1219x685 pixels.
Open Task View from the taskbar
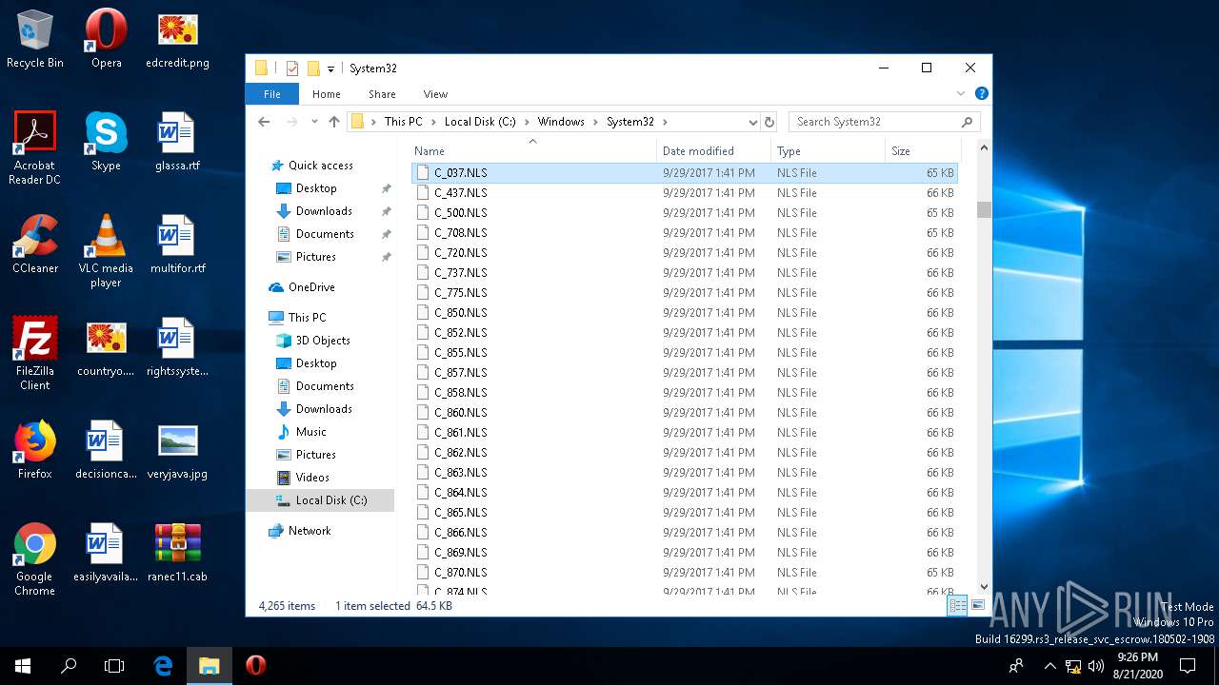(114, 666)
